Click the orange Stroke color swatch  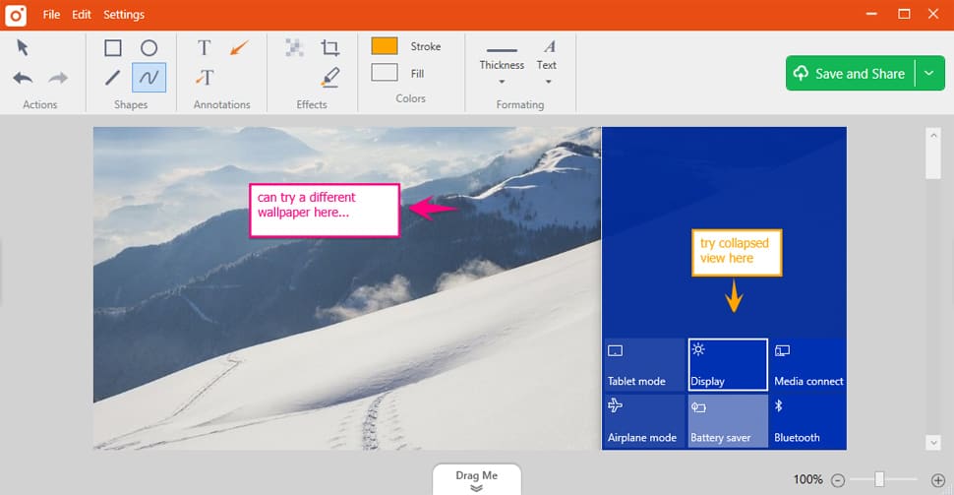385,46
